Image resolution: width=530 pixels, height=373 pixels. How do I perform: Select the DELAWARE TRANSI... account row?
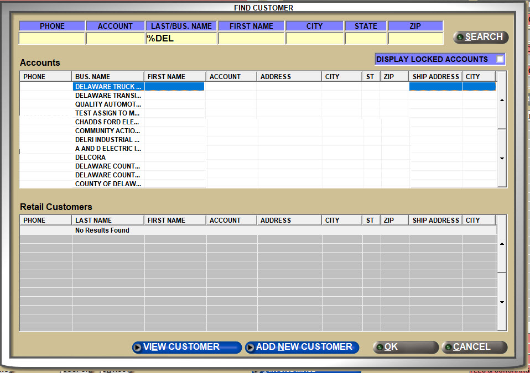(108, 96)
